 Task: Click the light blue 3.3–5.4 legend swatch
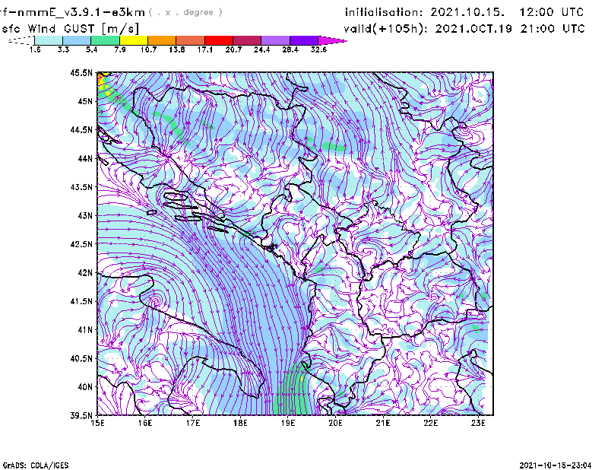point(77,40)
